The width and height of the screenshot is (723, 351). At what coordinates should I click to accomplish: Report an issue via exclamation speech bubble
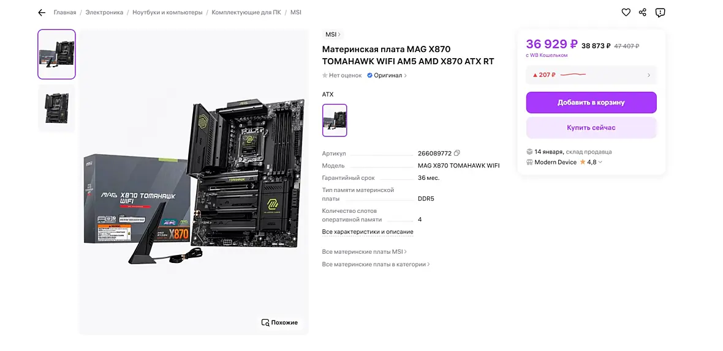tap(661, 12)
